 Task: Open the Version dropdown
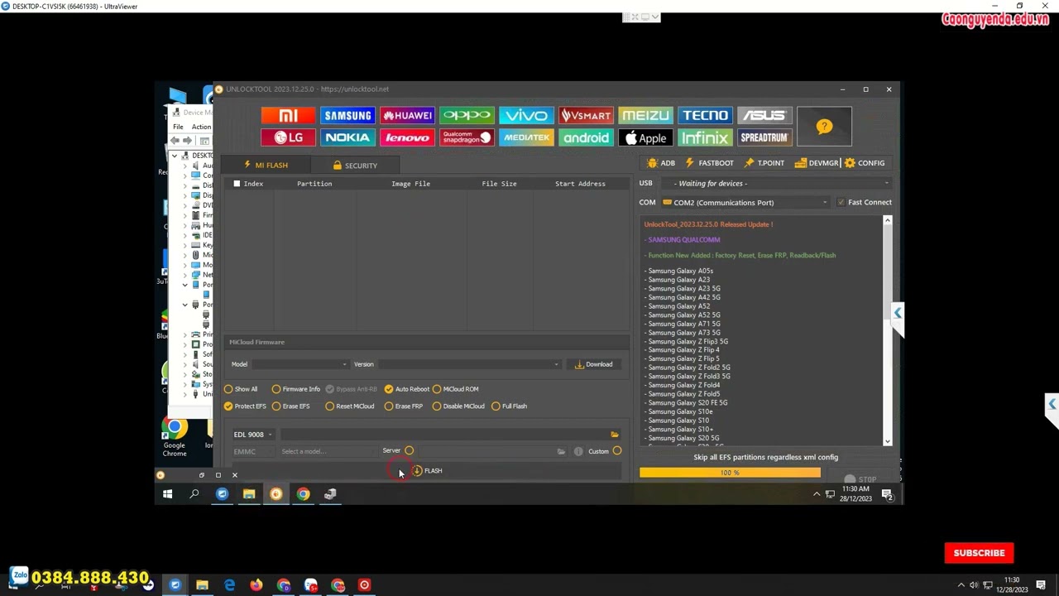[469, 364]
